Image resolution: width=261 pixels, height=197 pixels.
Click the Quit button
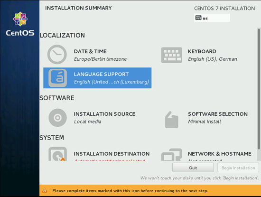[193, 168]
